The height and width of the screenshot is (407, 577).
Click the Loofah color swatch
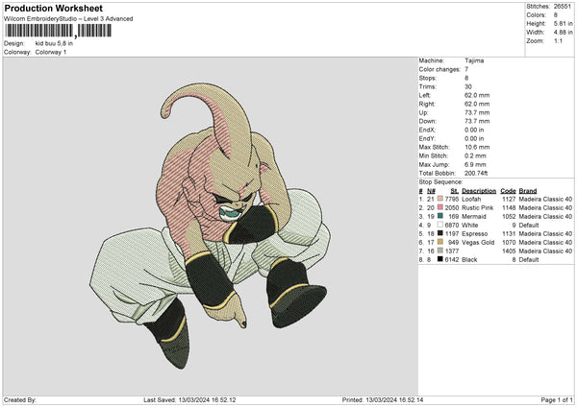point(439,198)
